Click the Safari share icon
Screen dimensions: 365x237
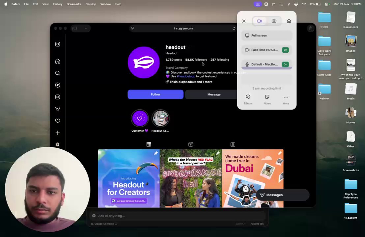coord(311,28)
